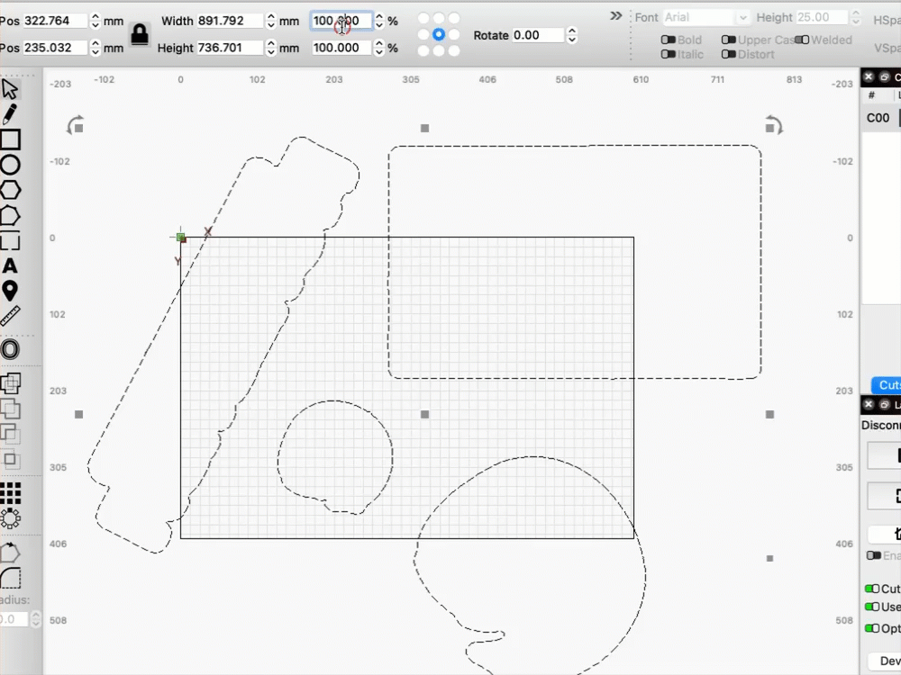Select the arrow Select tool
Screen dimensions: 901x675
click(x=10, y=89)
